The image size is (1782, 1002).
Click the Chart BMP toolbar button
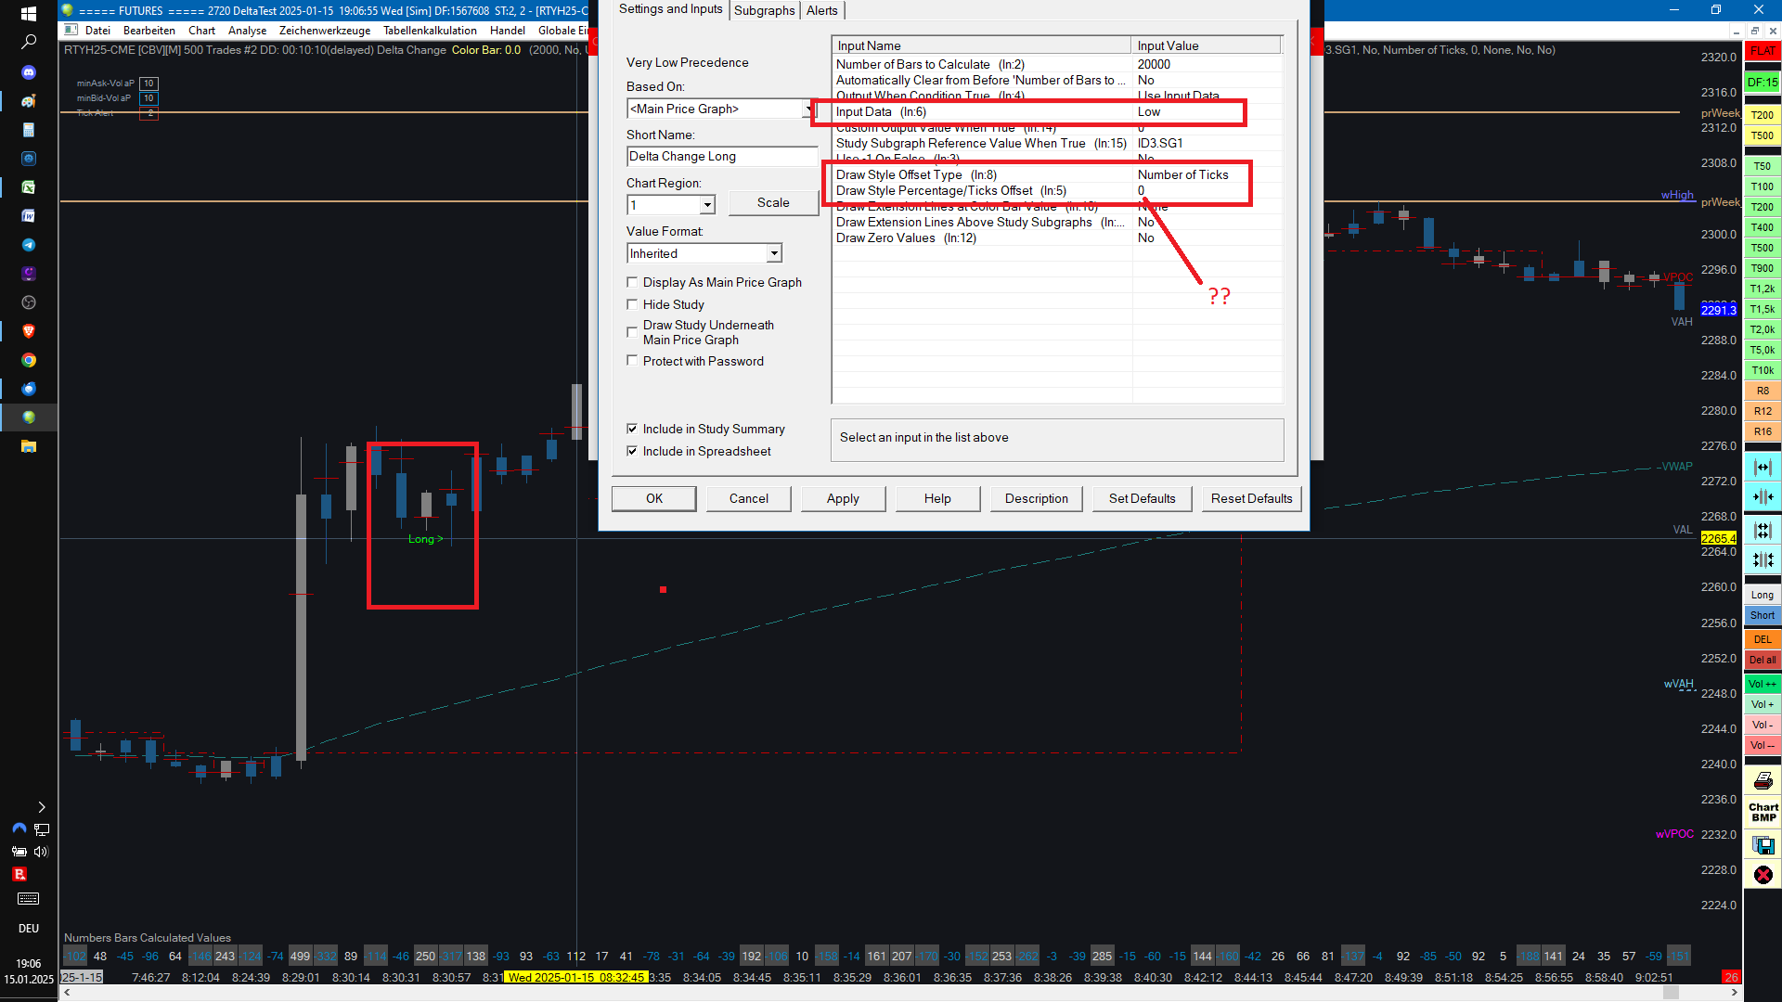click(x=1763, y=812)
